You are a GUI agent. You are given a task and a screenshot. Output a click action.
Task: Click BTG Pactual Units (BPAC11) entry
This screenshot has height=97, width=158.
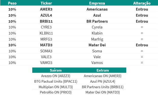coord(56,81)
